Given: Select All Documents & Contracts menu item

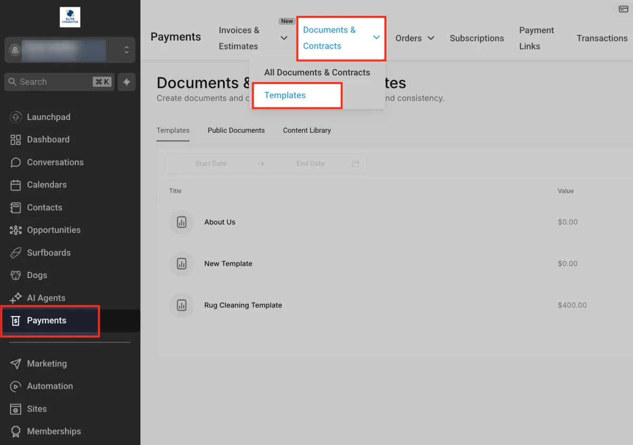Looking at the screenshot, I should tap(316, 73).
